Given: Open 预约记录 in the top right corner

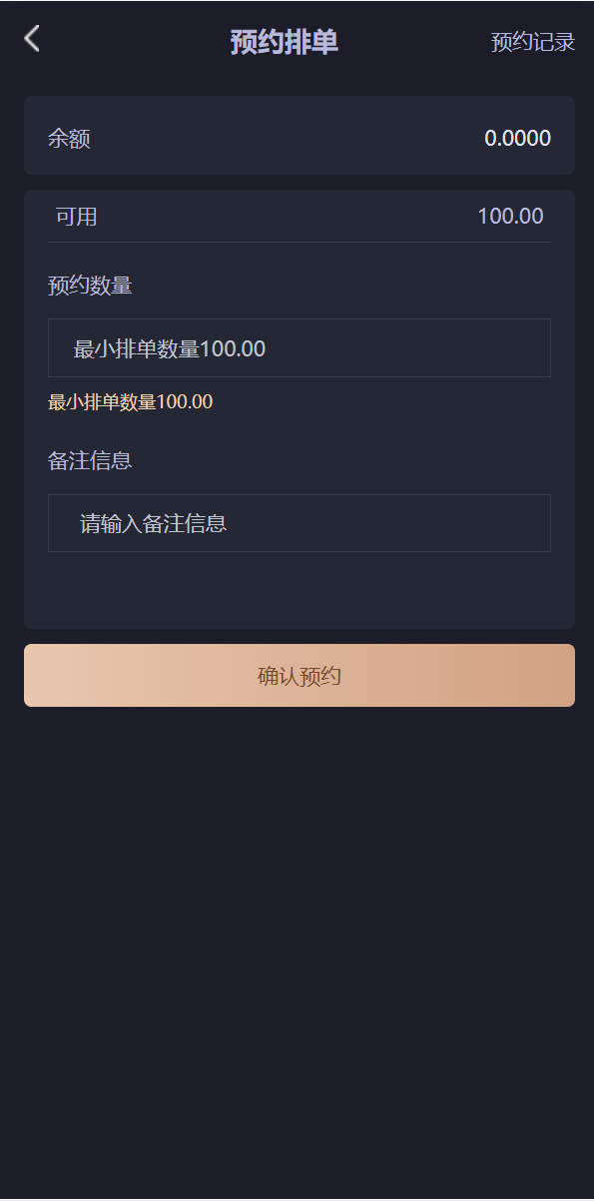Looking at the screenshot, I should (x=530, y=42).
